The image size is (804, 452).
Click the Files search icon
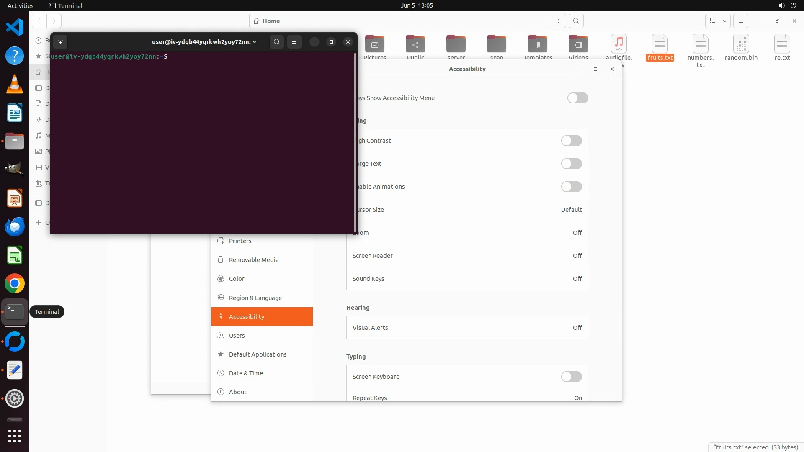tap(576, 21)
